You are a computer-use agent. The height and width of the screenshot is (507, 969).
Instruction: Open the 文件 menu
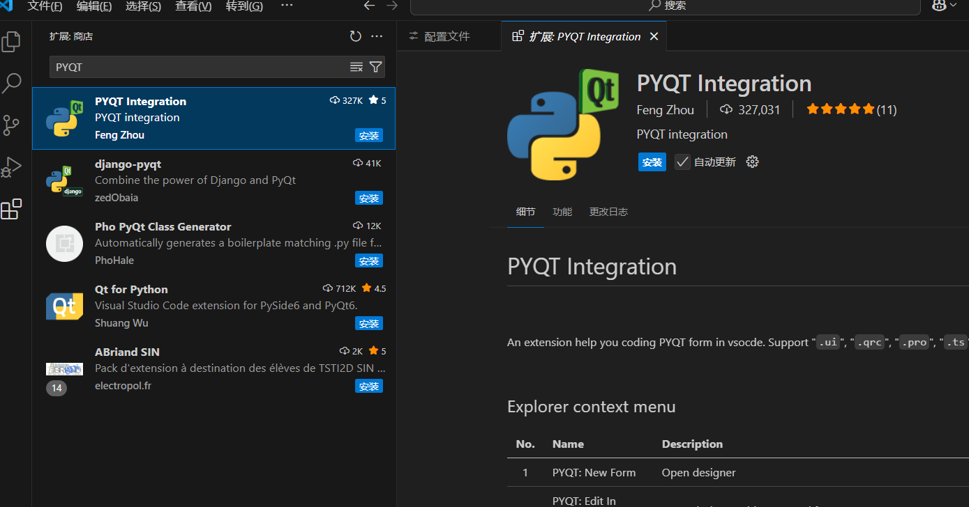point(45,6)
